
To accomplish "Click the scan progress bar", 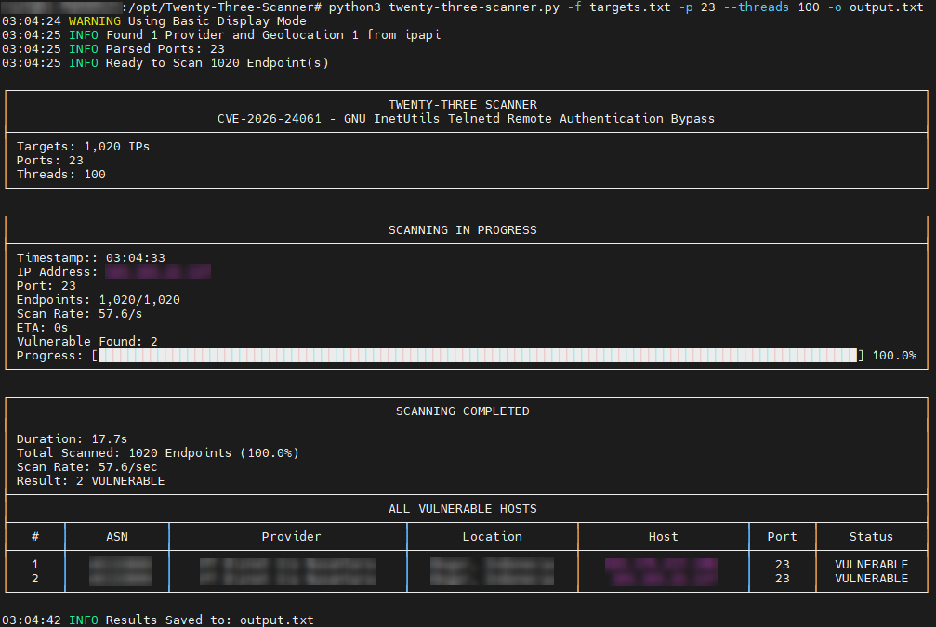I will coord(478,356).
